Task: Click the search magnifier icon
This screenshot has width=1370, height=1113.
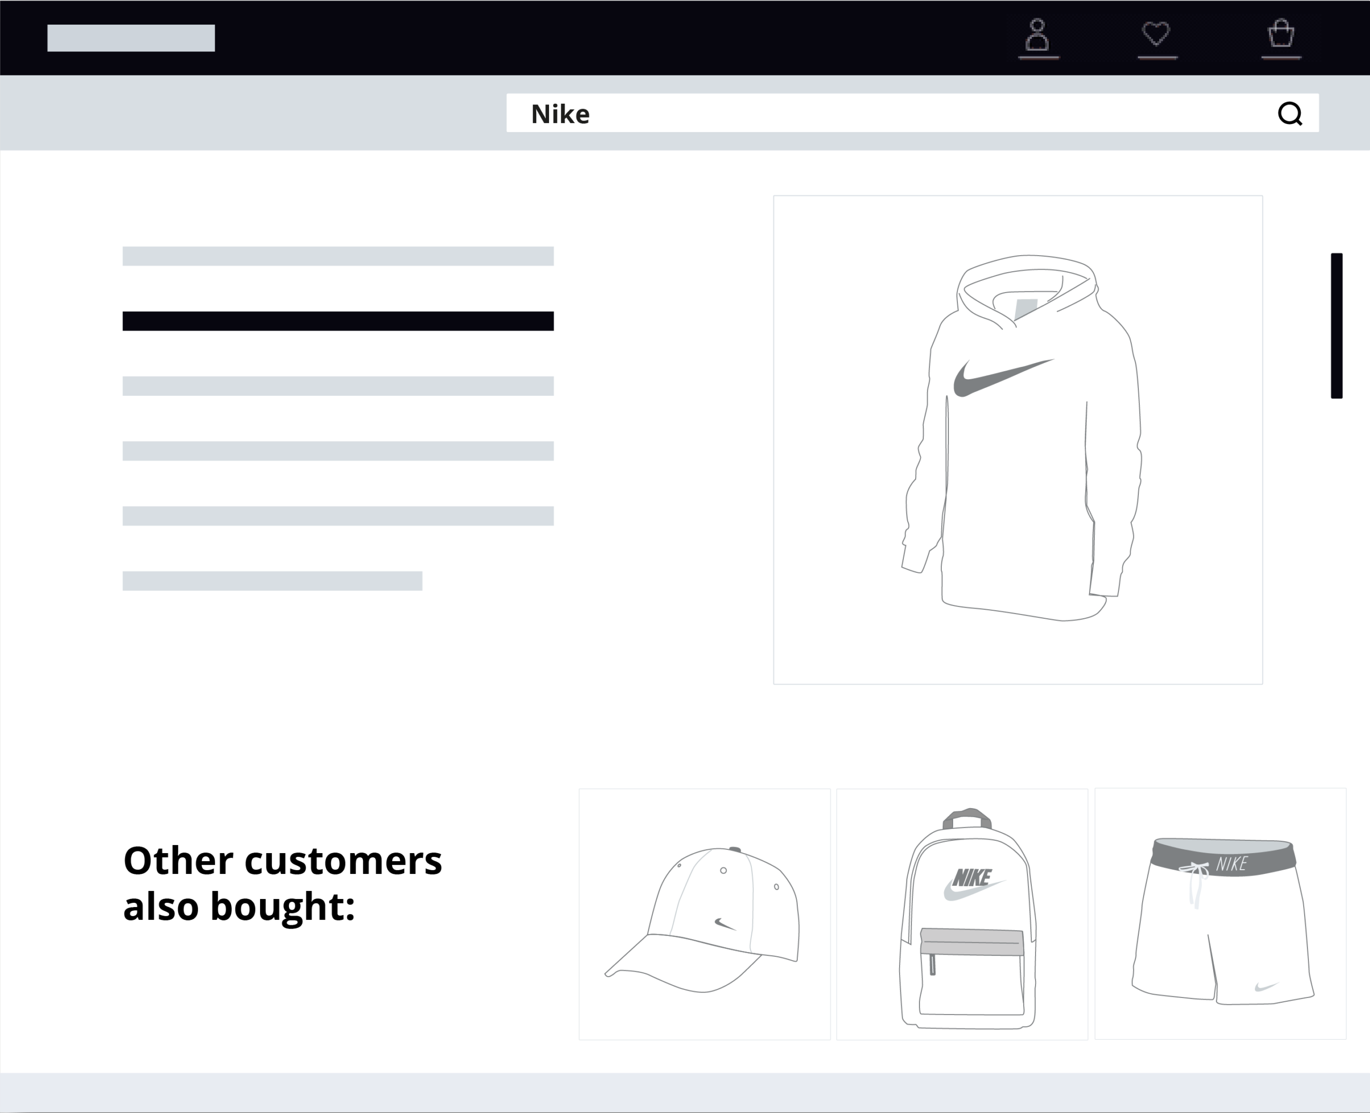Action: (1290, 114)
